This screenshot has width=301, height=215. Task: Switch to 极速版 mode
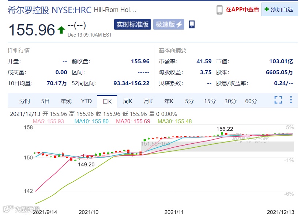tap(169, 24)
